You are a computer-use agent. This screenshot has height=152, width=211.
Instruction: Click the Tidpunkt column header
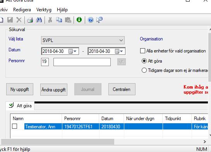tap(177, 119)
